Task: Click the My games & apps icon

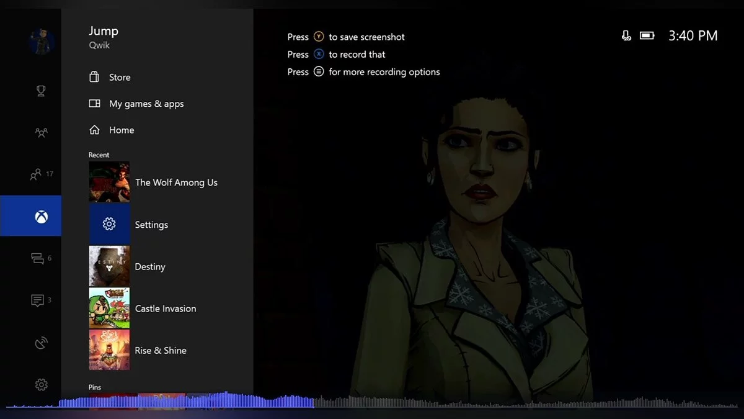Action: (94, 104)
